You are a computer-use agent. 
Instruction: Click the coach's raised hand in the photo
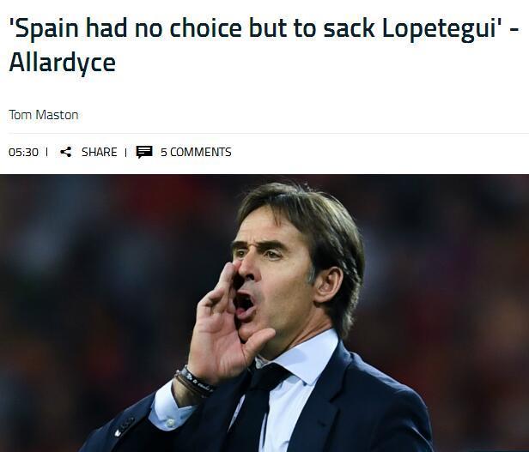click(x=224, y=323)
